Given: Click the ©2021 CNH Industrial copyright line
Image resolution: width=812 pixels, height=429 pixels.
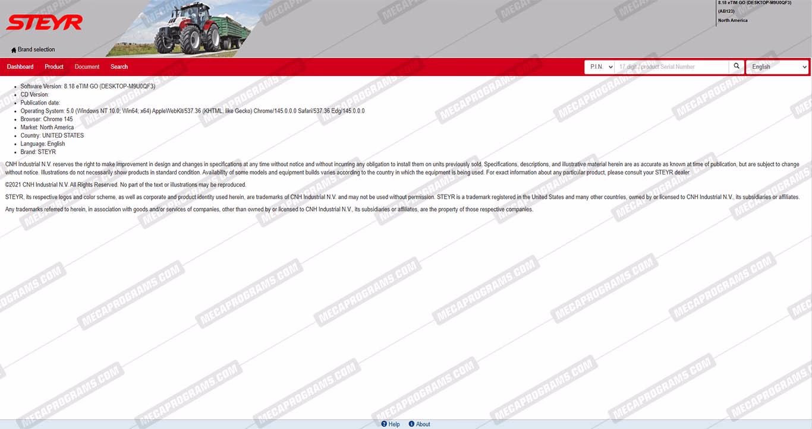Looking at the screenshot, I should click(125, 185).
